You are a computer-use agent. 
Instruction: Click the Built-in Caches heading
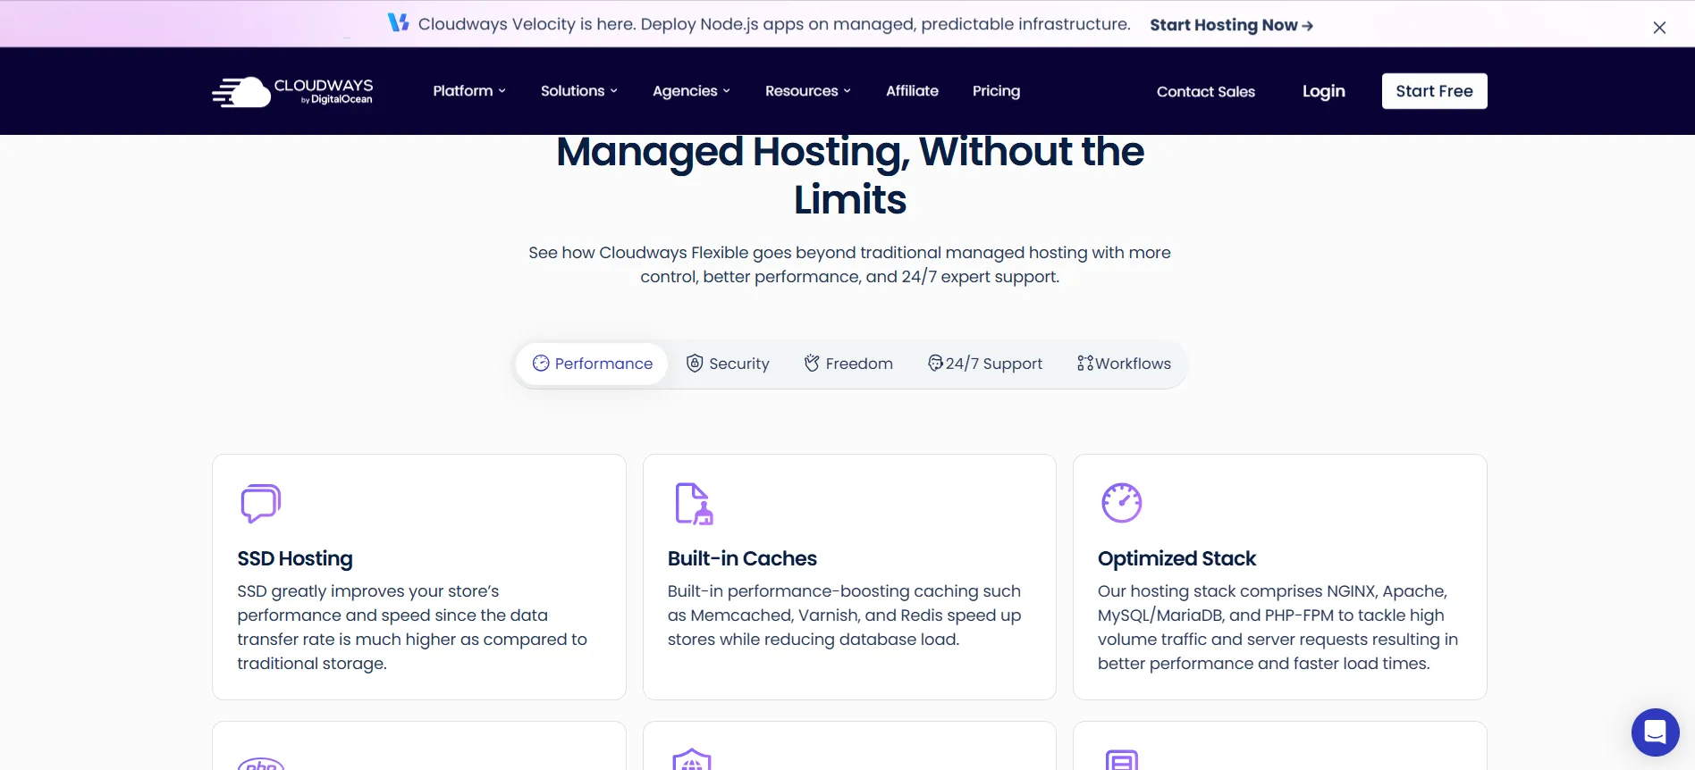click(742, 558)
